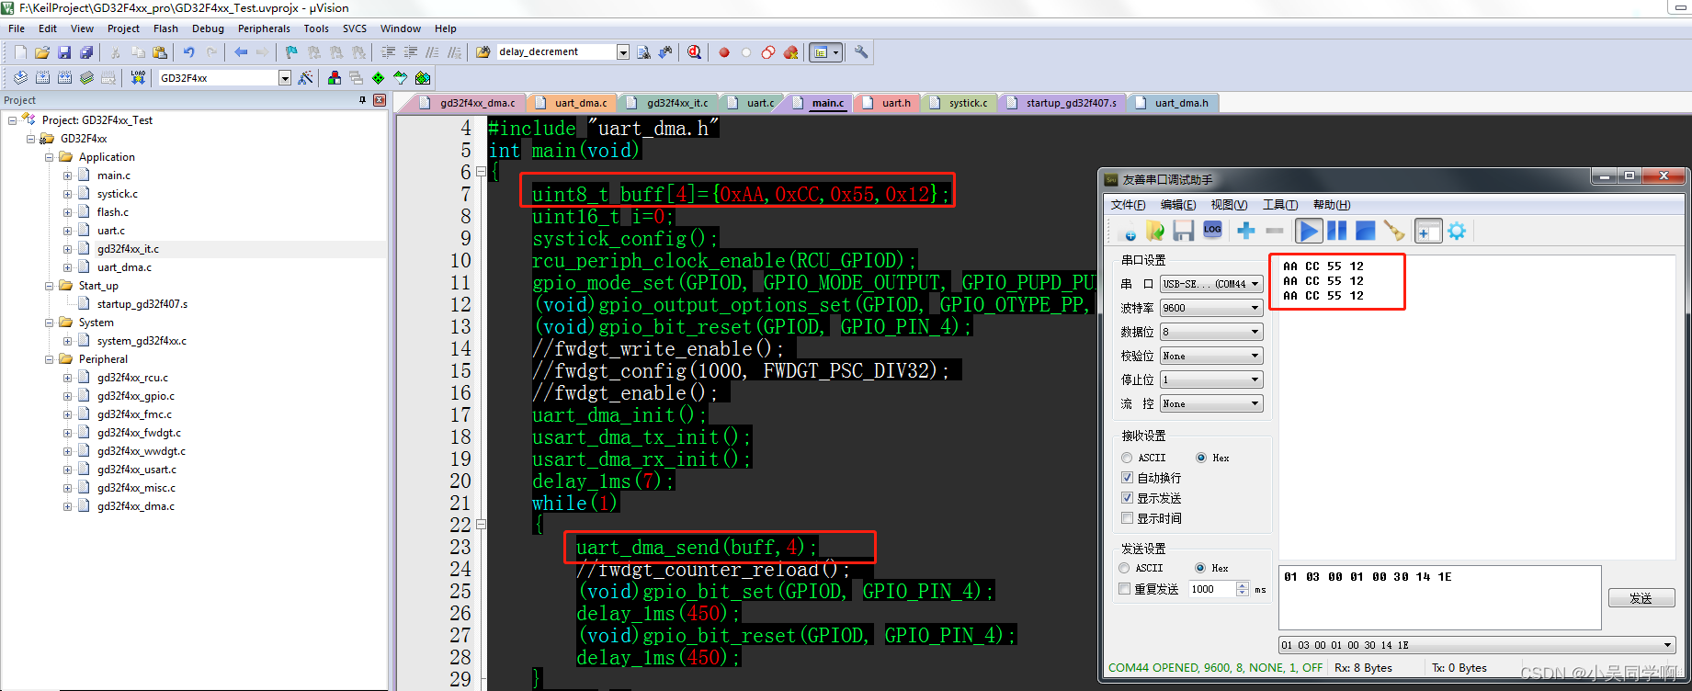The height and width of the screenshot is (691, 1692).
Task: Click the blue plus icon in serial assistant
Action: pyautogui.click(x=1246, y=231)
